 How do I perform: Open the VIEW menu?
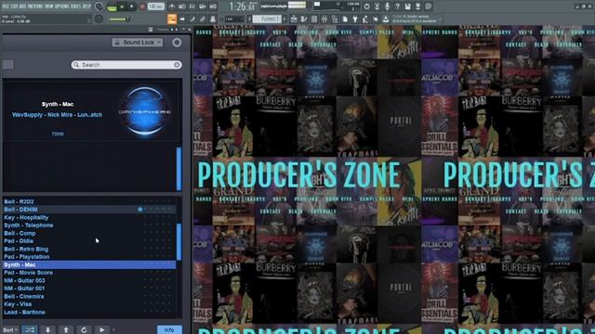coord(49,6)
